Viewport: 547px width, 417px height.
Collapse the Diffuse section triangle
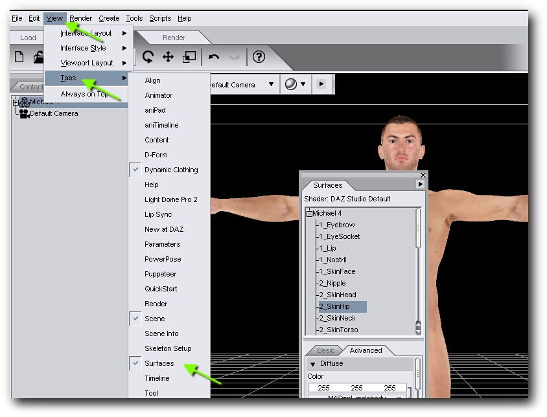[313, 364]
